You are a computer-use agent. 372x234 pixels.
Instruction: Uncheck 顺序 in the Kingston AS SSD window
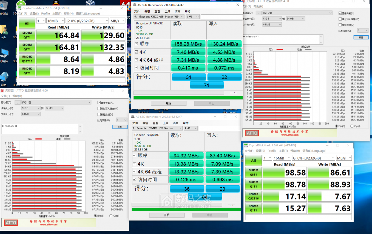point(136,44)
